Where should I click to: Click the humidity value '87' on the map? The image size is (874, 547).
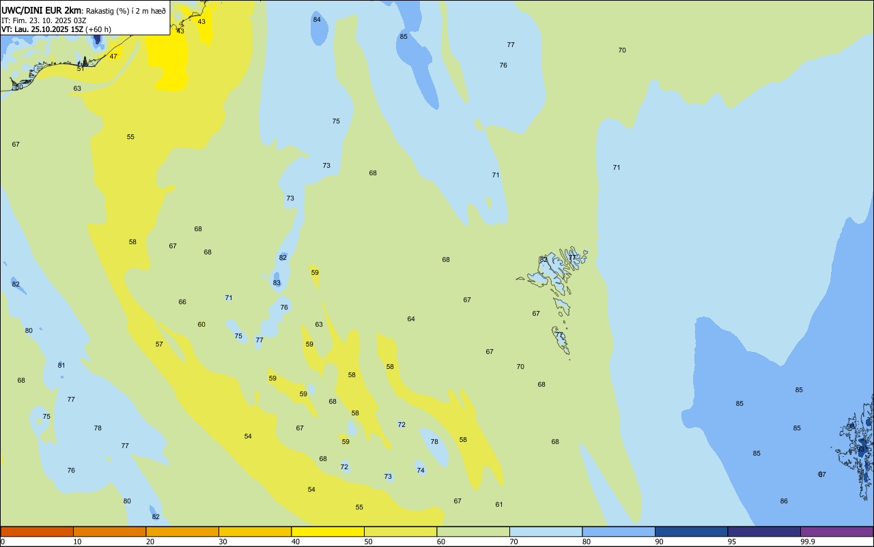click(x=822, y=474)
